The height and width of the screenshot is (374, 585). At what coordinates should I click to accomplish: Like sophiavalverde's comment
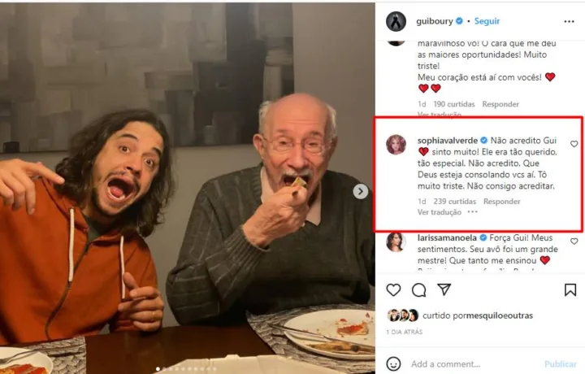(574, 144)
